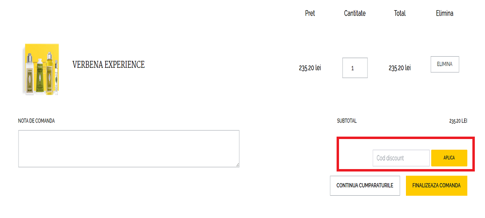Click the NOTA DE COMANDA label

pos(36,121)
